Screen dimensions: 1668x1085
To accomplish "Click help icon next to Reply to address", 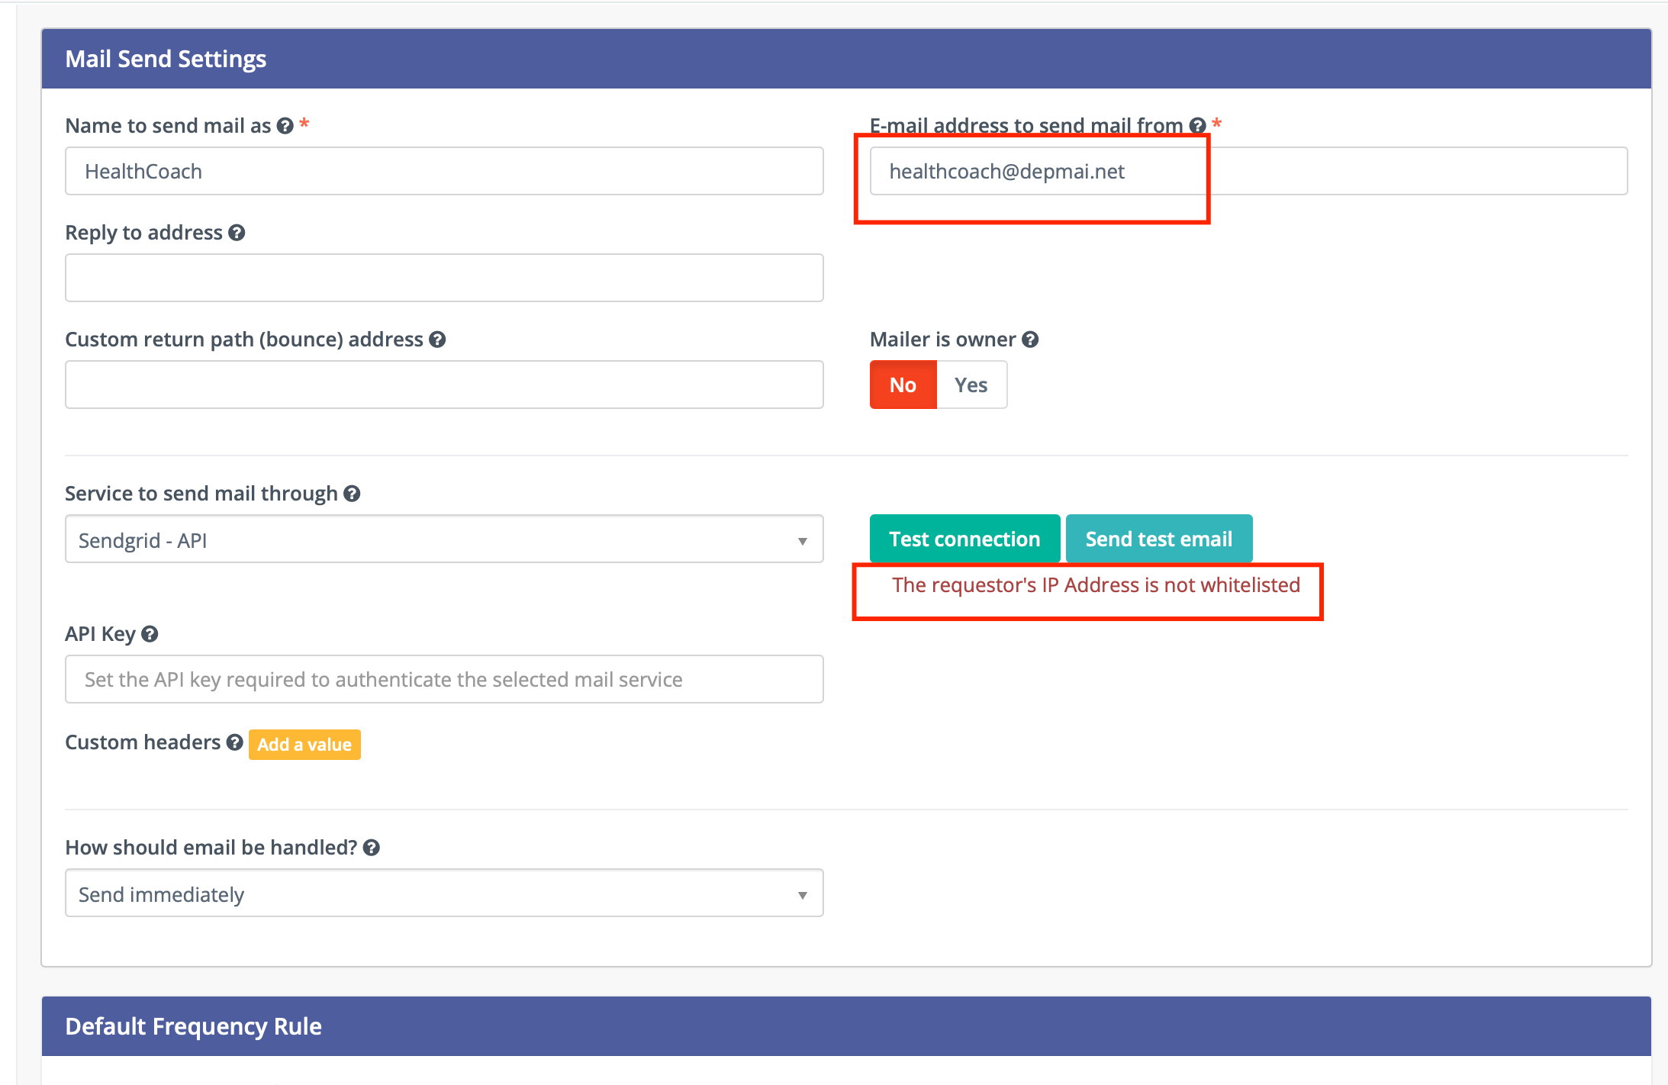I will click(x=237, y=233).
